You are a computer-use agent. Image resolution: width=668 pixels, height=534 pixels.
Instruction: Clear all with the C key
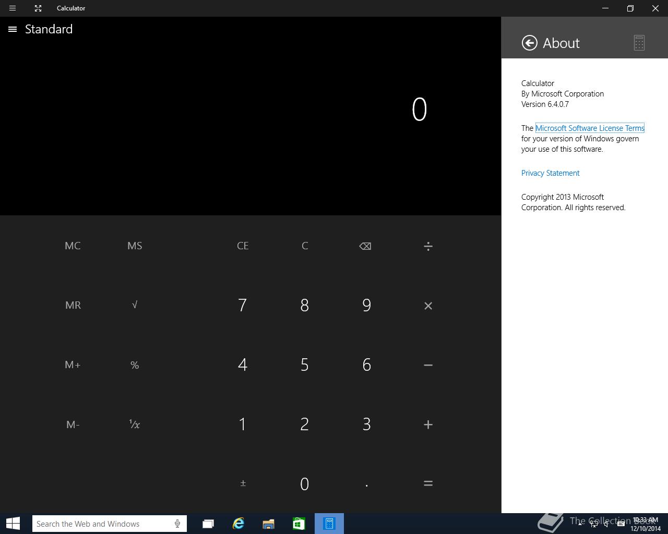tap(305, 246)
